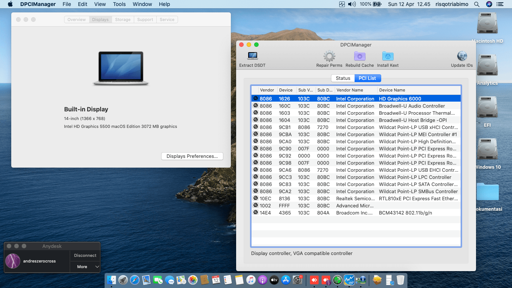Click the lookup icon beside BCM43142 802.11b/g/n
Screen dimensions: 512x288
click(x=256, y=213)
